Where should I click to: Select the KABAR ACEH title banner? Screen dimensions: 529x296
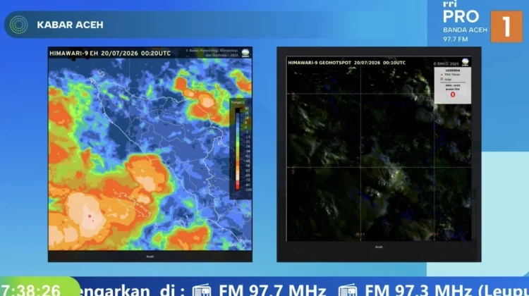tap(135, 25)
